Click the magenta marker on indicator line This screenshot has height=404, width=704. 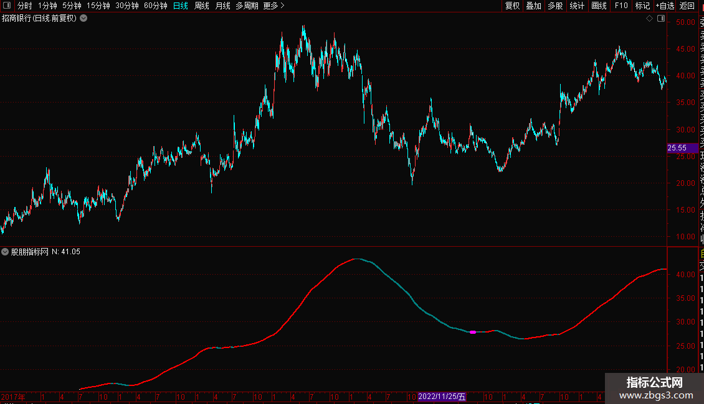click(x=473, y=333)
